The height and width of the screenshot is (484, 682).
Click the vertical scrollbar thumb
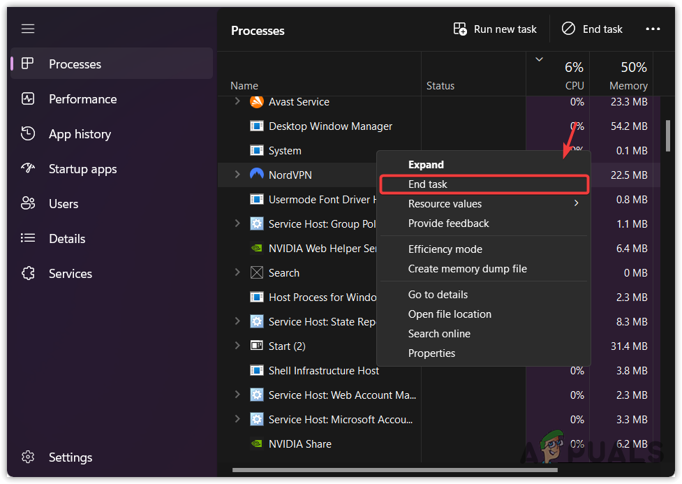[667, 136]
